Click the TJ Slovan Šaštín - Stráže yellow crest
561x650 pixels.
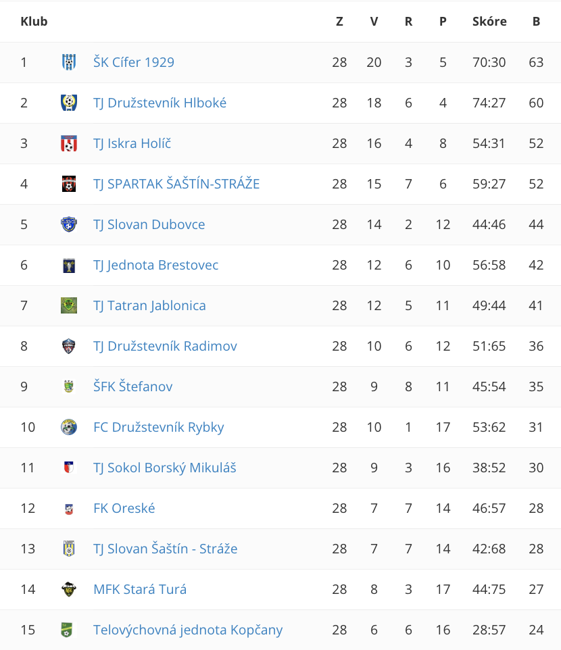pyautogui.click(x=69, y=549)
